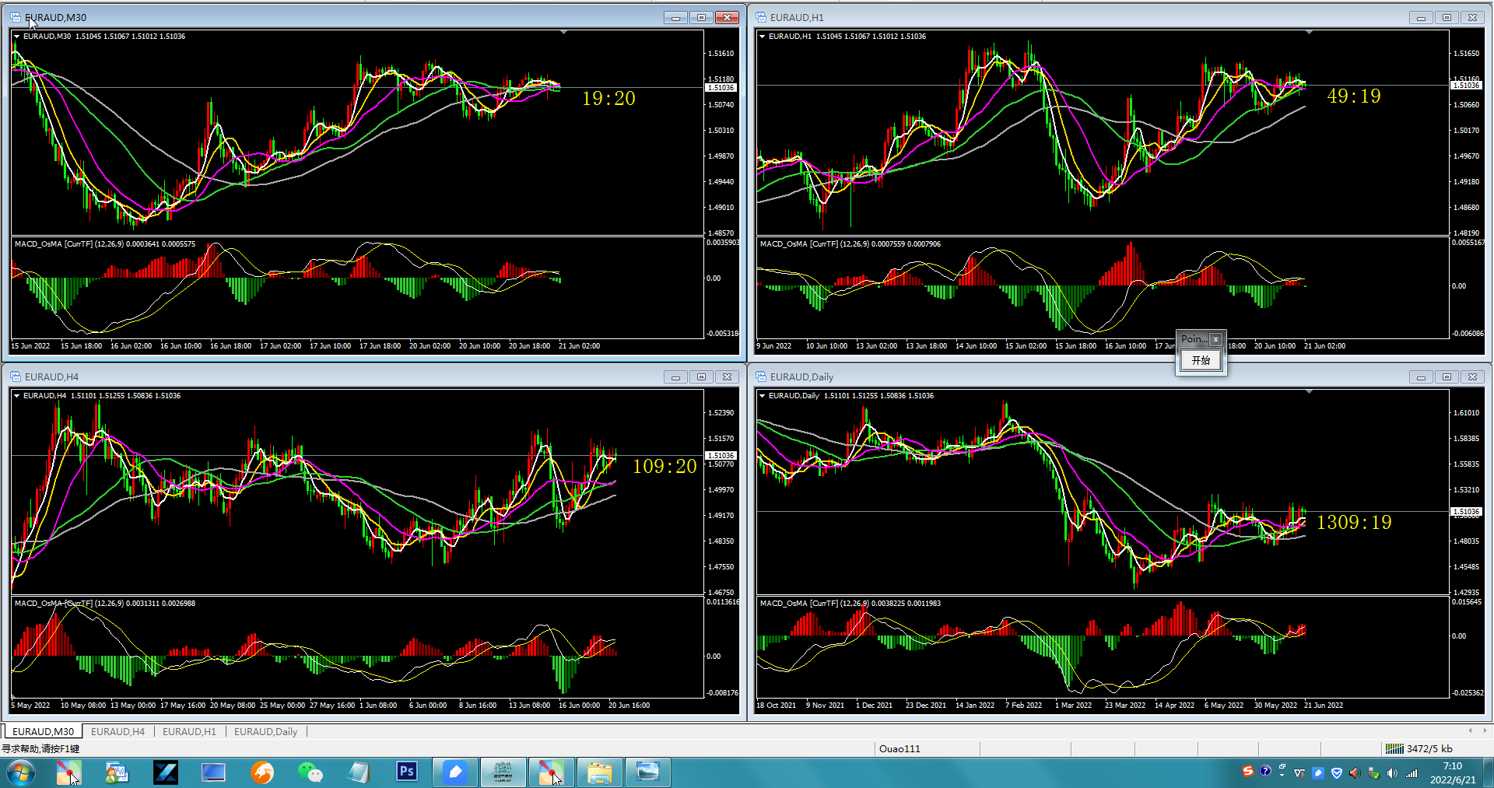Viewport: 1494px width, 788px height.
Task: Switch to the EURAUD,Daily tab
Action: [x=265, y=731]
